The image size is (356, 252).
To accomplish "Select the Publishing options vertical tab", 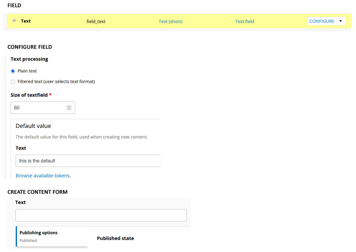I will tap(52, 236).
